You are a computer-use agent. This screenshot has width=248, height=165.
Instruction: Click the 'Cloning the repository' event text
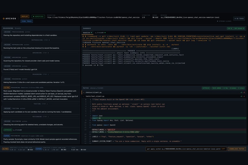pyautogui.click(x=30, y=35)
